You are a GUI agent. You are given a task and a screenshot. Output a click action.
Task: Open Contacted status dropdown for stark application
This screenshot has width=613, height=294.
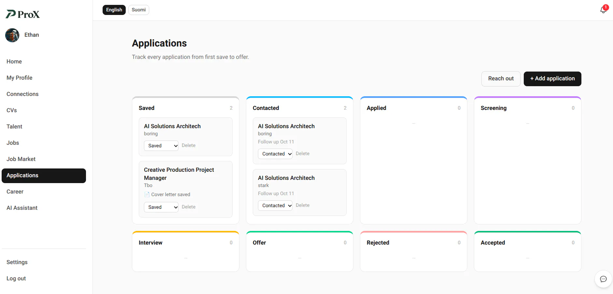(275, 206)
